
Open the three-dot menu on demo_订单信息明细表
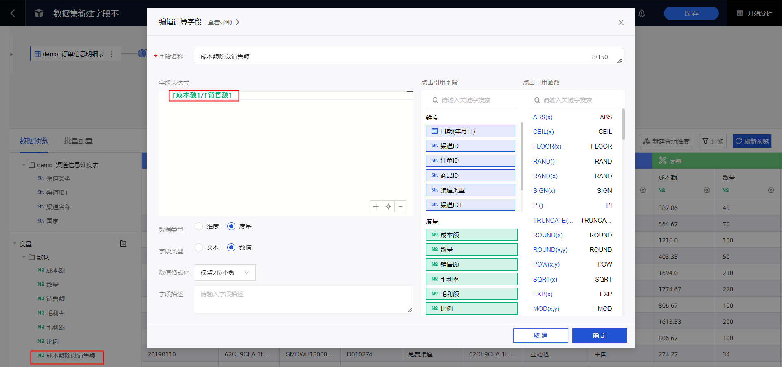click(x=112, y=54)
